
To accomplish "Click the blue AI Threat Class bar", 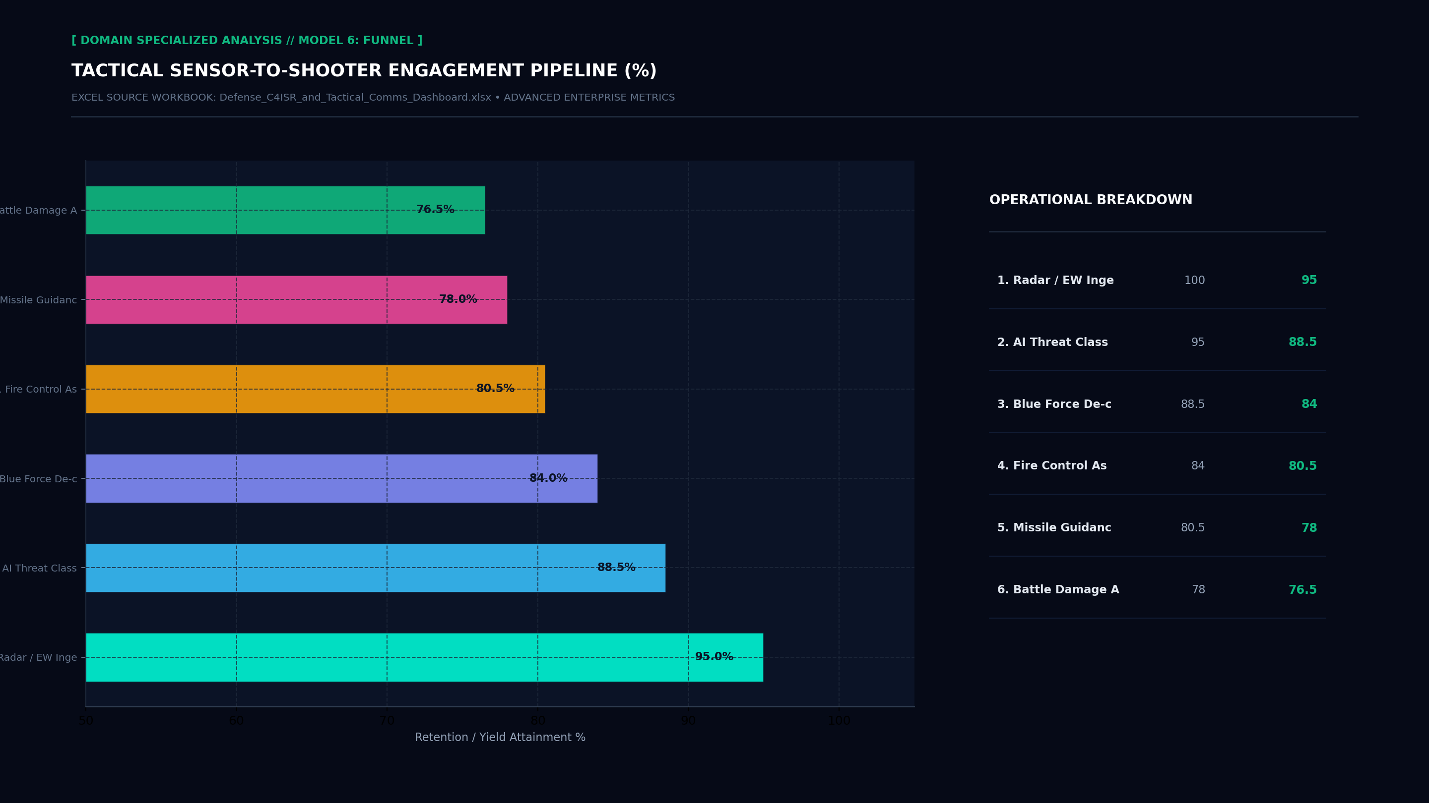I will pyautogui.click(x=376, y=568).
